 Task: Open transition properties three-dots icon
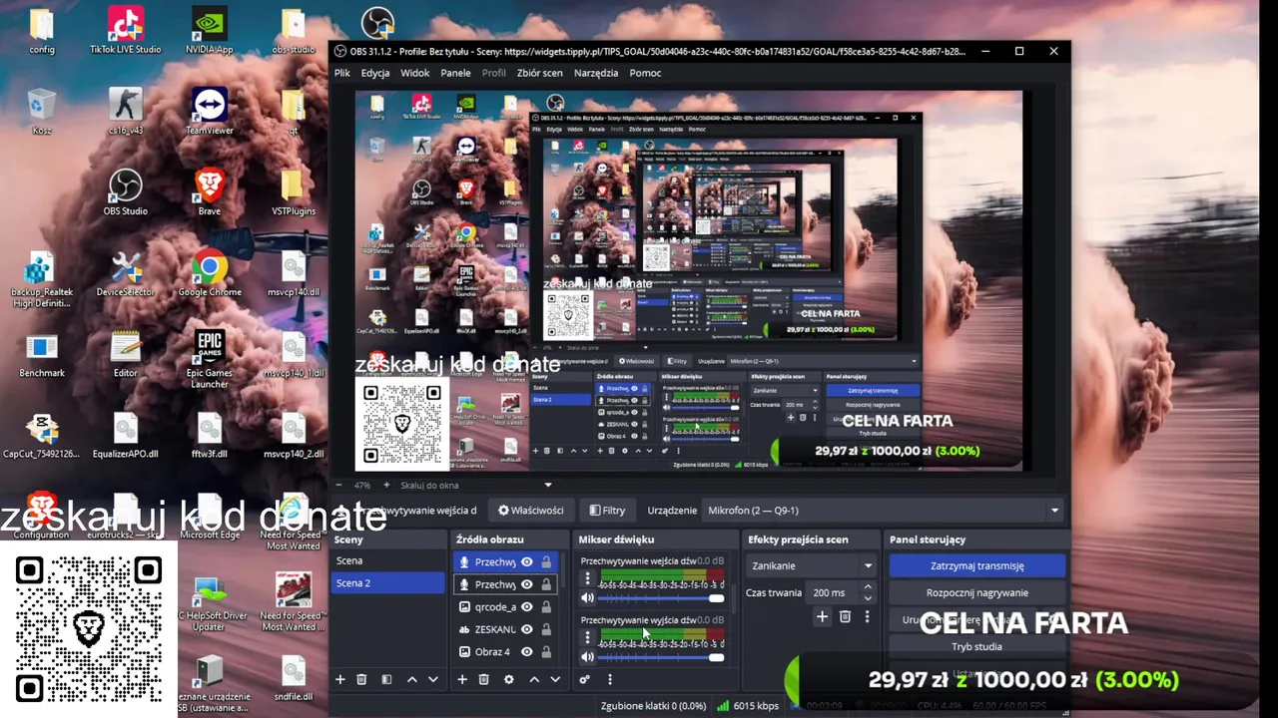(x=867, y=617)
